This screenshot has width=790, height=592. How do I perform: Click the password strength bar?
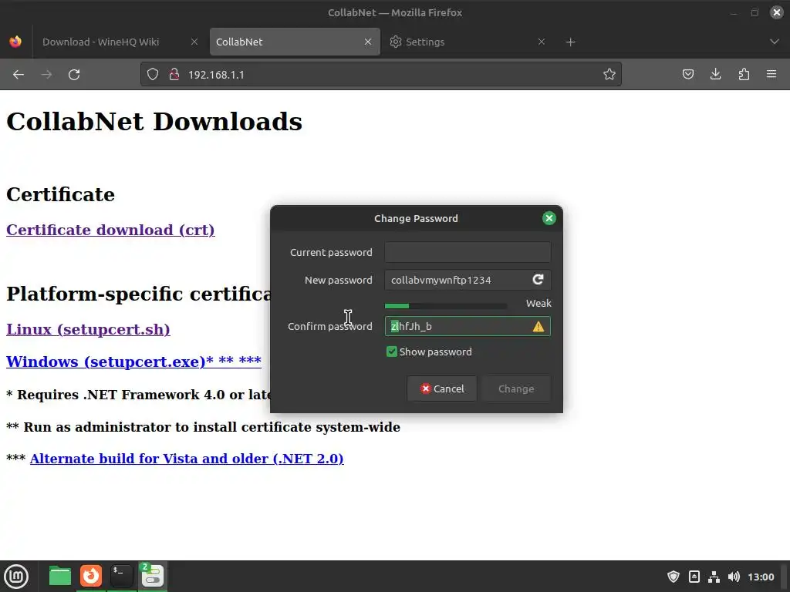(445, 306)
